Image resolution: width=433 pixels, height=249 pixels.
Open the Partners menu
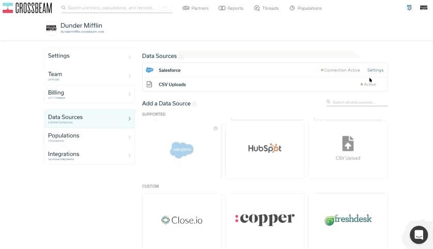tap(195, 8)
